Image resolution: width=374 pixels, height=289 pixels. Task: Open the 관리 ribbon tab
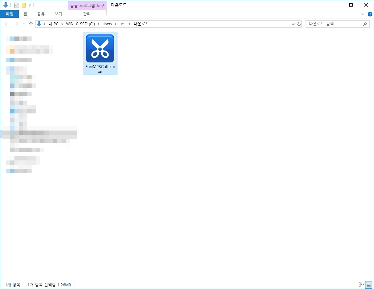point(87,14)
